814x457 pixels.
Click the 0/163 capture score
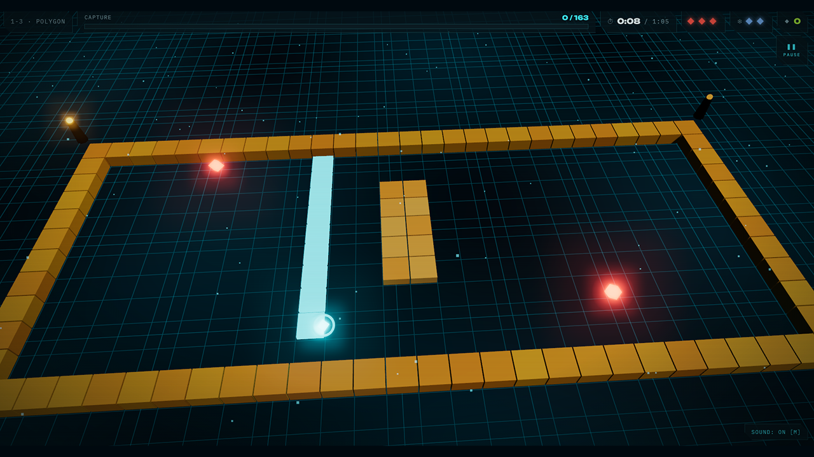point(576,18)
